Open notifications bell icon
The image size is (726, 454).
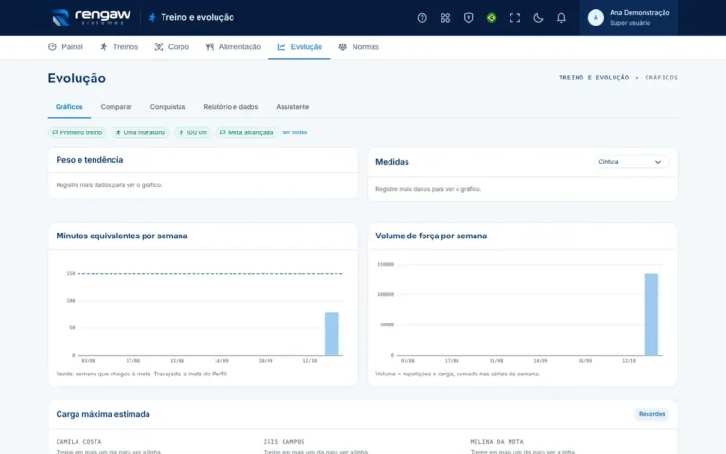click(561, 18)
